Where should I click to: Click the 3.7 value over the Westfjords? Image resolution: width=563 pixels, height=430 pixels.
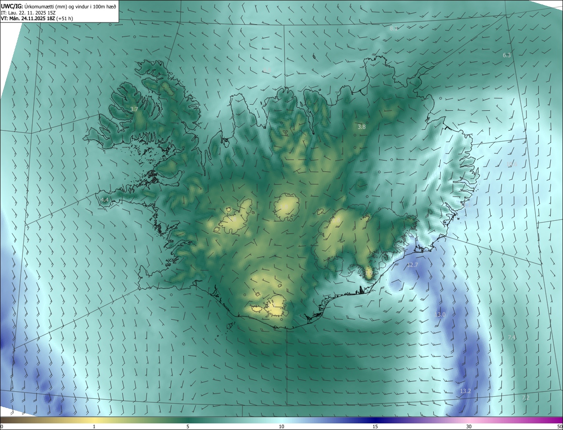click(134, 109)
